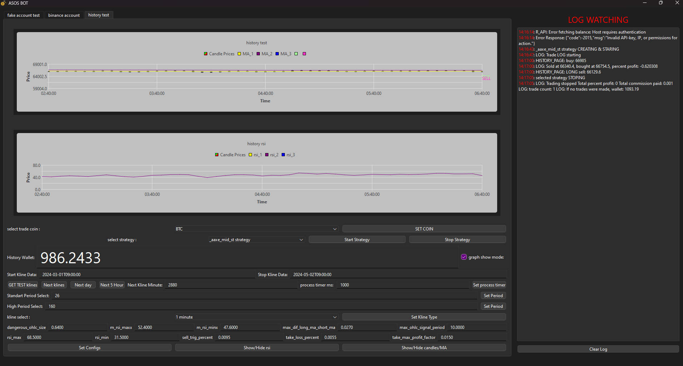The image size is (683, 366).
Task: Click Set Kline Type button
Action: coord(424,317)
